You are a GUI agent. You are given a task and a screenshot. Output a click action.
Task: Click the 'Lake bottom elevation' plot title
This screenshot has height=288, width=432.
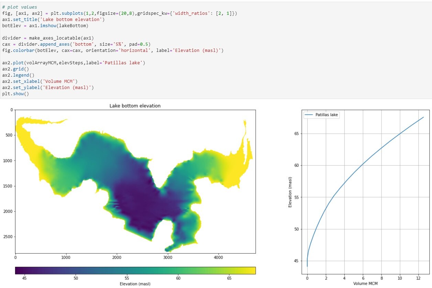click(x=135, y=106)
